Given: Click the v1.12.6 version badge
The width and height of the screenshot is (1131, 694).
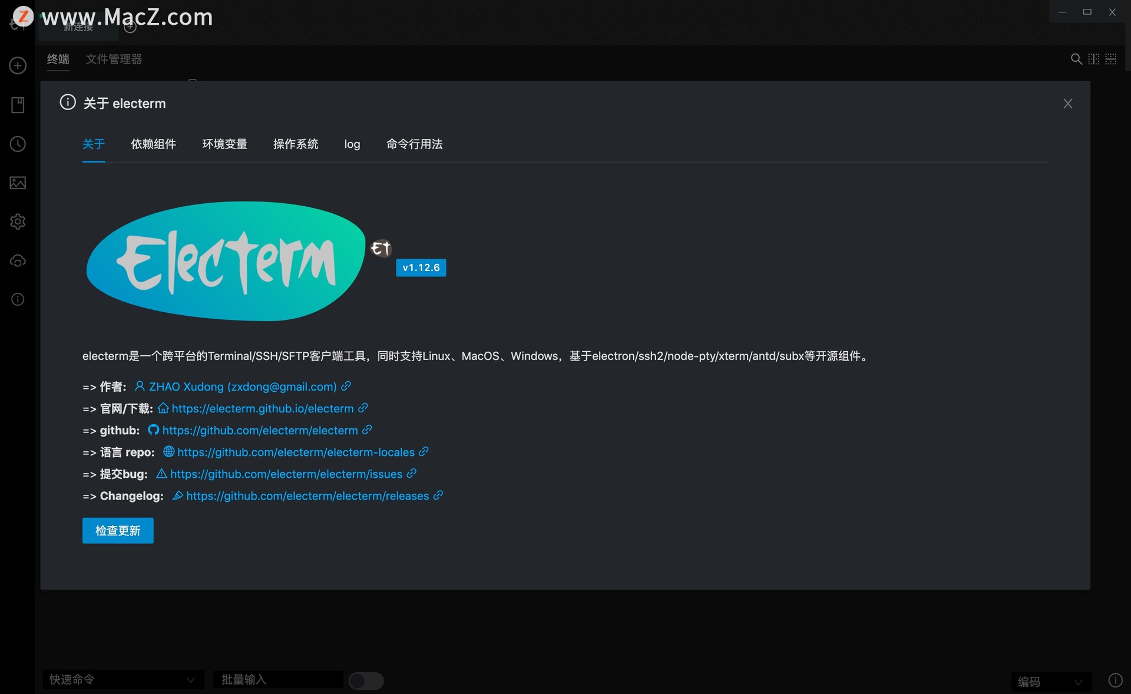Looking at the screenshot, I should point(421,267).
